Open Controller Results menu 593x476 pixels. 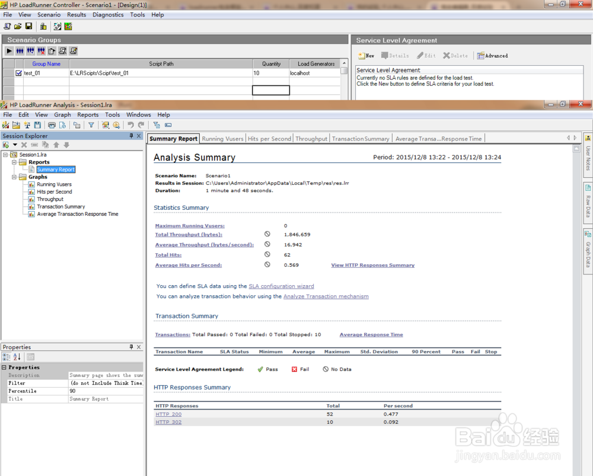point(76,14)
